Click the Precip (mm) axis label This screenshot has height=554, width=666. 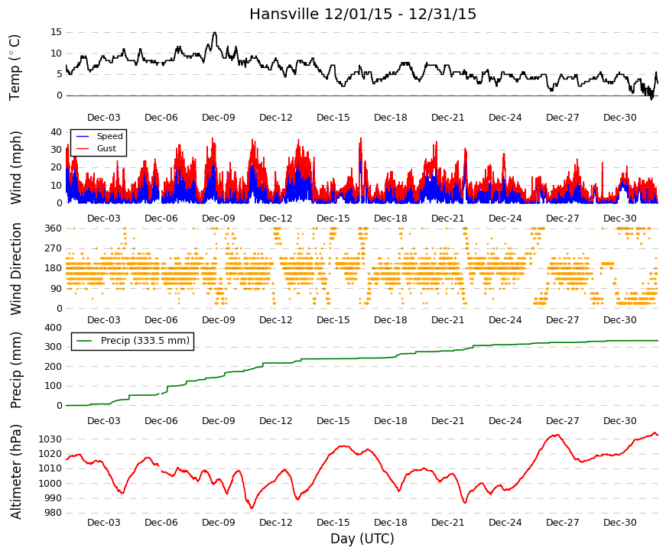[15, 370]
